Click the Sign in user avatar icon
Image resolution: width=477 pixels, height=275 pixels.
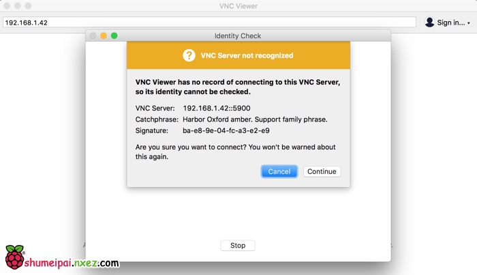(429, 23)
